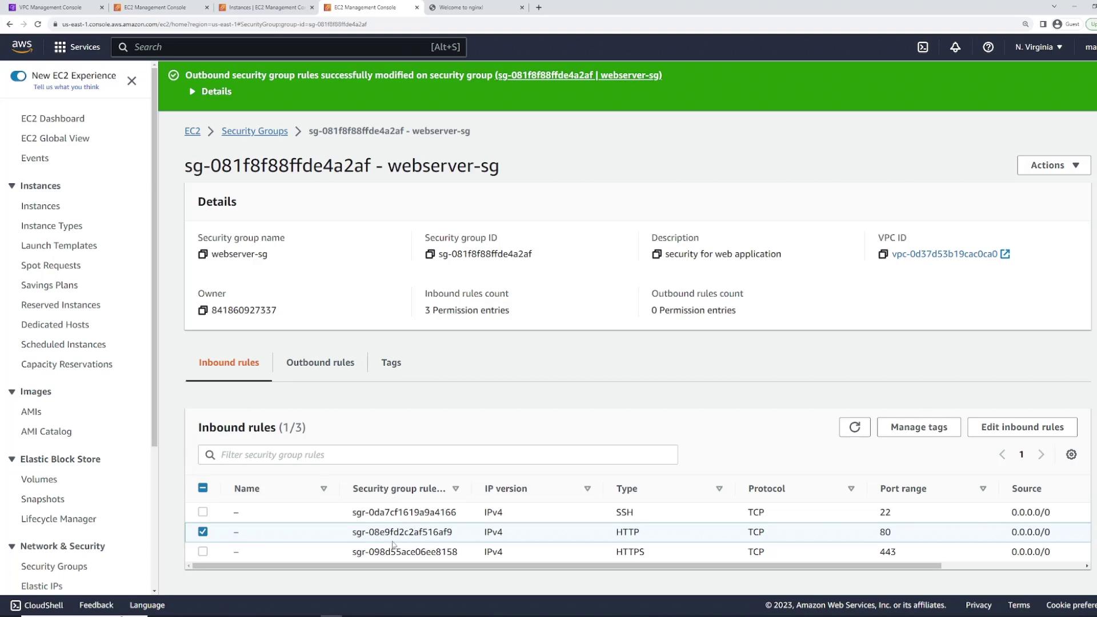Open VPC link external icon
The height and width of the screenshot is (617, 1097).
pos(1005,254)
